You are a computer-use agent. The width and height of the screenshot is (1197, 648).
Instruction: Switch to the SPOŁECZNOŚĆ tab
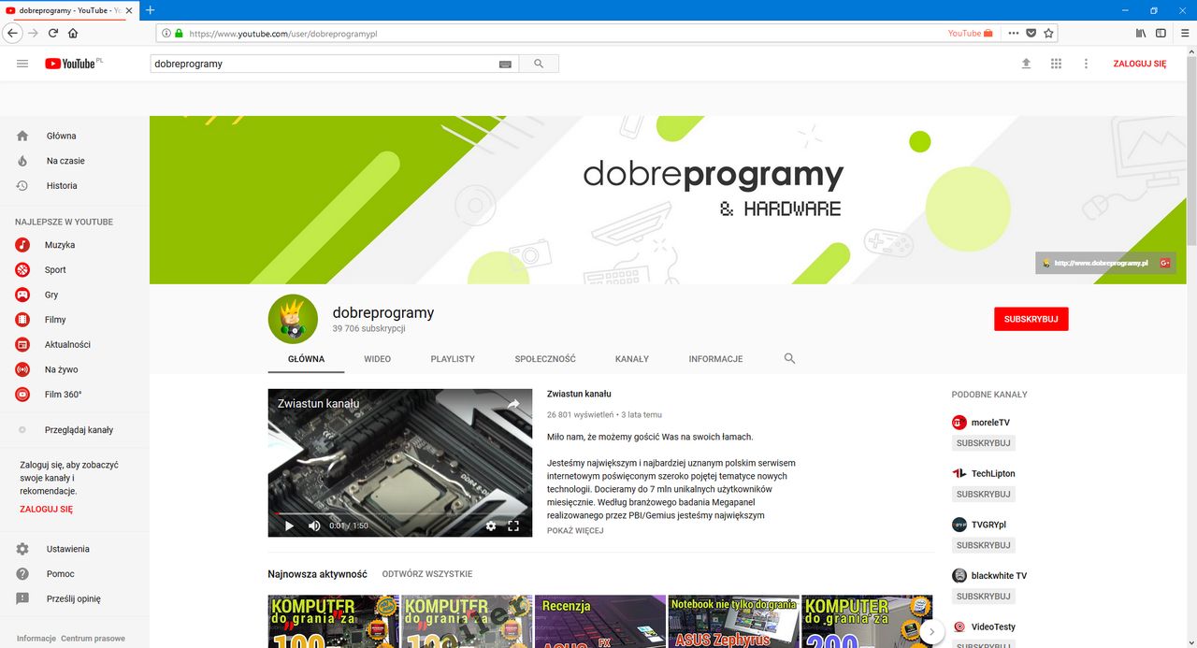pos(545,359)
